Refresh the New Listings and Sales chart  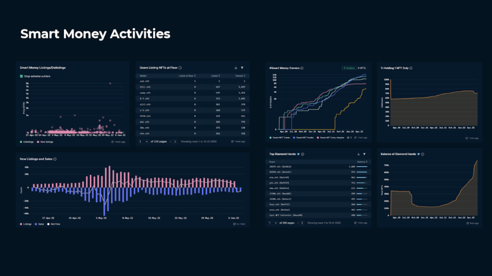[x=234, y=224]
